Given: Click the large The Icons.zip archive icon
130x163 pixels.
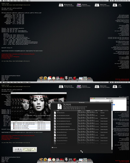Looking at the screenshot, I should tap(59, 106).
